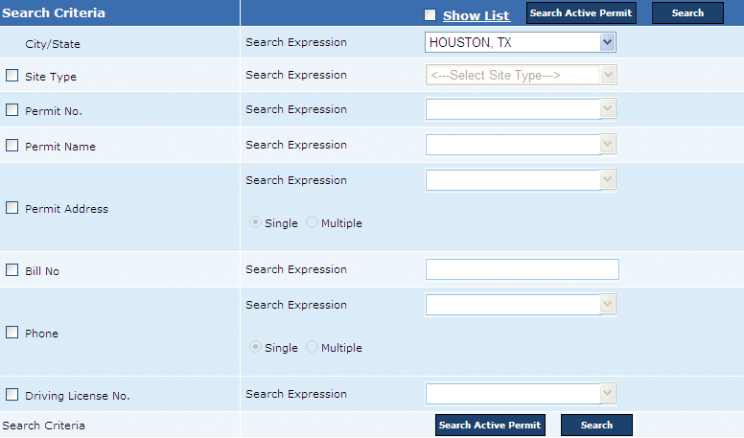Open the Permit Address search dropdown

tap(520, 180)
